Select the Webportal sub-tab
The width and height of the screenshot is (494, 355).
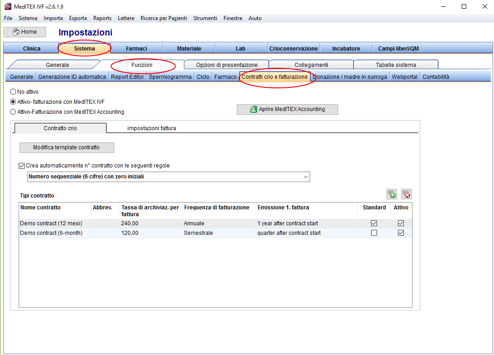pyautogui.click(x=404, y=77)
